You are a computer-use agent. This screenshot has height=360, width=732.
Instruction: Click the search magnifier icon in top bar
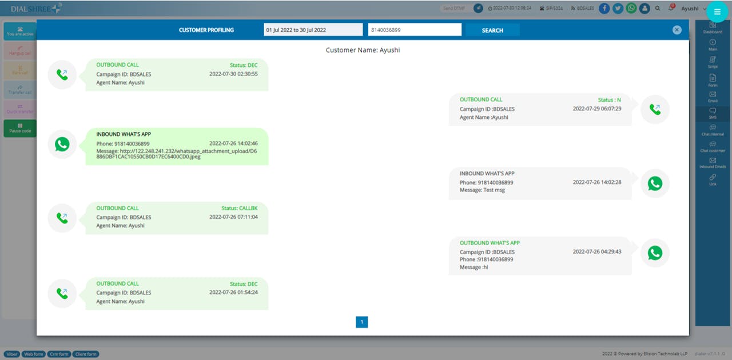pyautogui.click(x=658, y=9)
